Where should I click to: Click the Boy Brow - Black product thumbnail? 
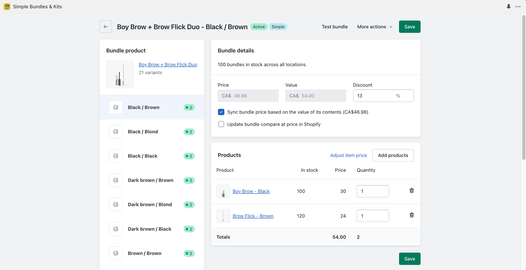(x=223, y=191)
